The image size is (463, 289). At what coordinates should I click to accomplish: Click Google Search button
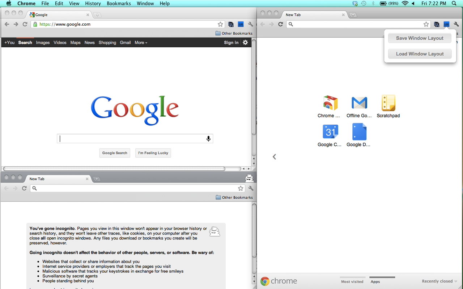pos(115,153)
